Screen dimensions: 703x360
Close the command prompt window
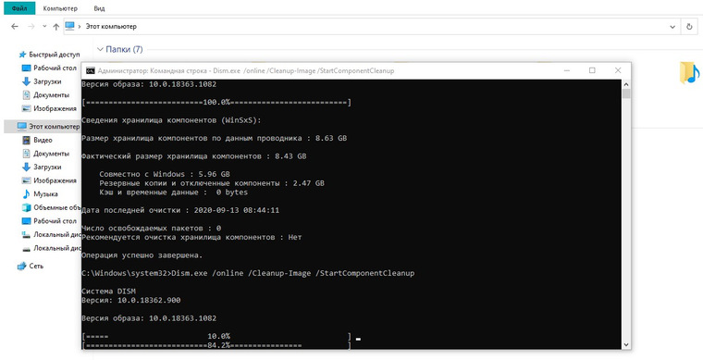click(x=618, y=70)
